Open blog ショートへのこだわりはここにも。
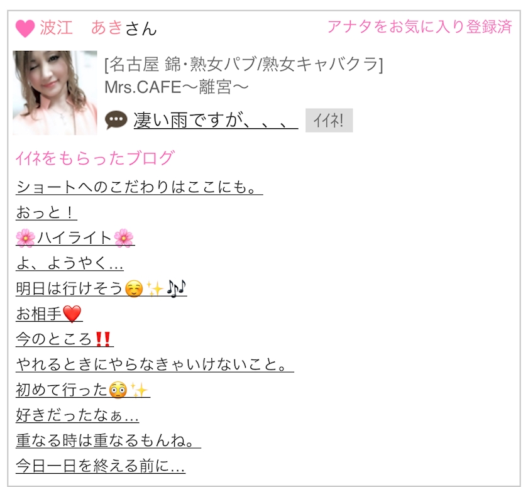 pyautogui.click(x=139, y=187)
